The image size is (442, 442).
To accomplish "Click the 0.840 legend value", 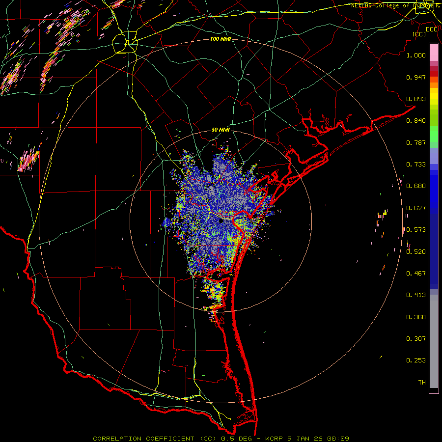I will tap(416, 121).
